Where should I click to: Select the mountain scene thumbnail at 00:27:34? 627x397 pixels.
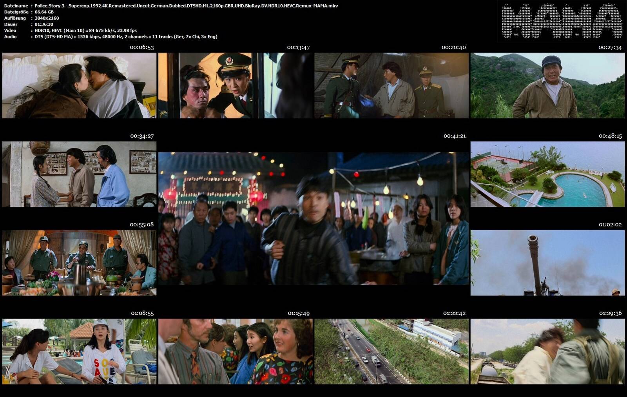pos(547,85)
